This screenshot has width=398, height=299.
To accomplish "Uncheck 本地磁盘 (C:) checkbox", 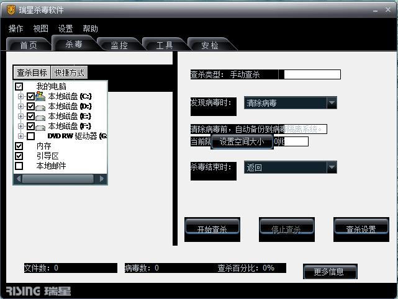I will [30, 96].
